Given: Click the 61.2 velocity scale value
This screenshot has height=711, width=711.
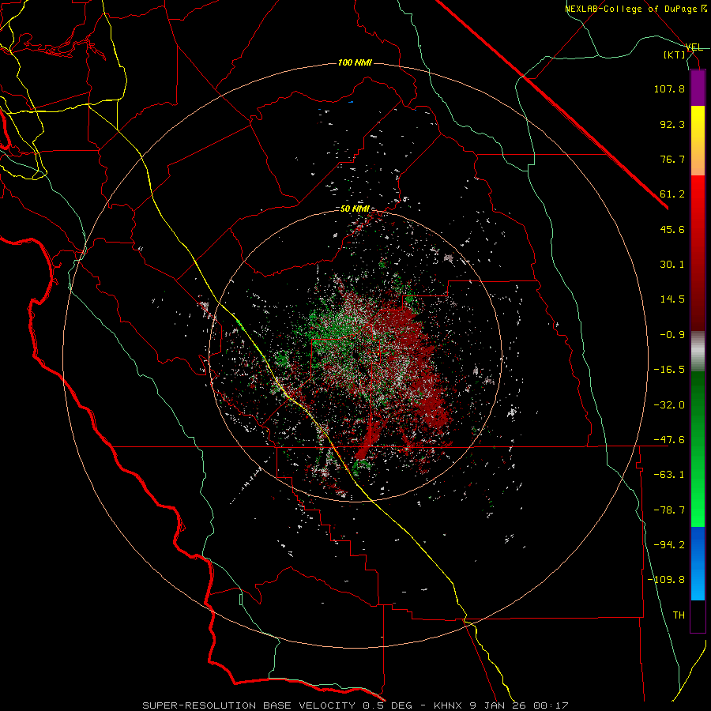Looking at the screenshot, I should (672, 194).
